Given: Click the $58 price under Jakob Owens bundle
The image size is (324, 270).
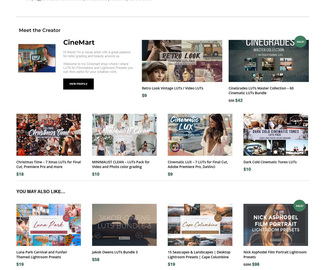Looking at the screenshot, I should tap(96, 259).
